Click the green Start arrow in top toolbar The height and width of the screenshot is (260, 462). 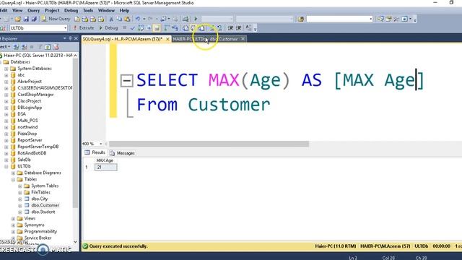(196, 19)
